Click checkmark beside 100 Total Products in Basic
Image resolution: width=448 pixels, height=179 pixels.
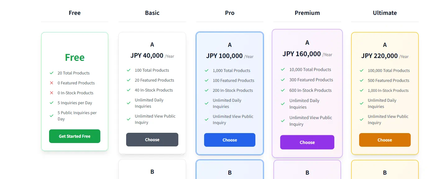pos(129,70)
